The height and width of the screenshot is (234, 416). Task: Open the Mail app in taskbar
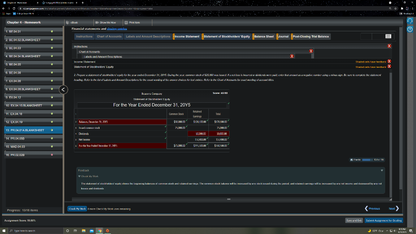91,231
